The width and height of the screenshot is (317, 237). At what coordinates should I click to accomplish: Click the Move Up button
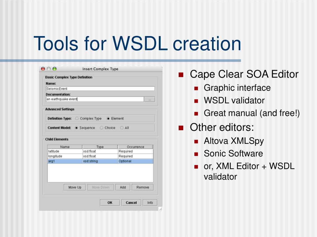tap(75, 187)
